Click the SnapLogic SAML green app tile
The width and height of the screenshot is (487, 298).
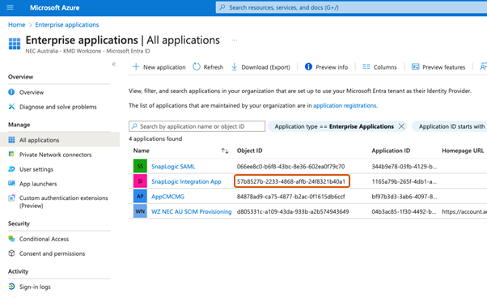(x=140, y=166)
